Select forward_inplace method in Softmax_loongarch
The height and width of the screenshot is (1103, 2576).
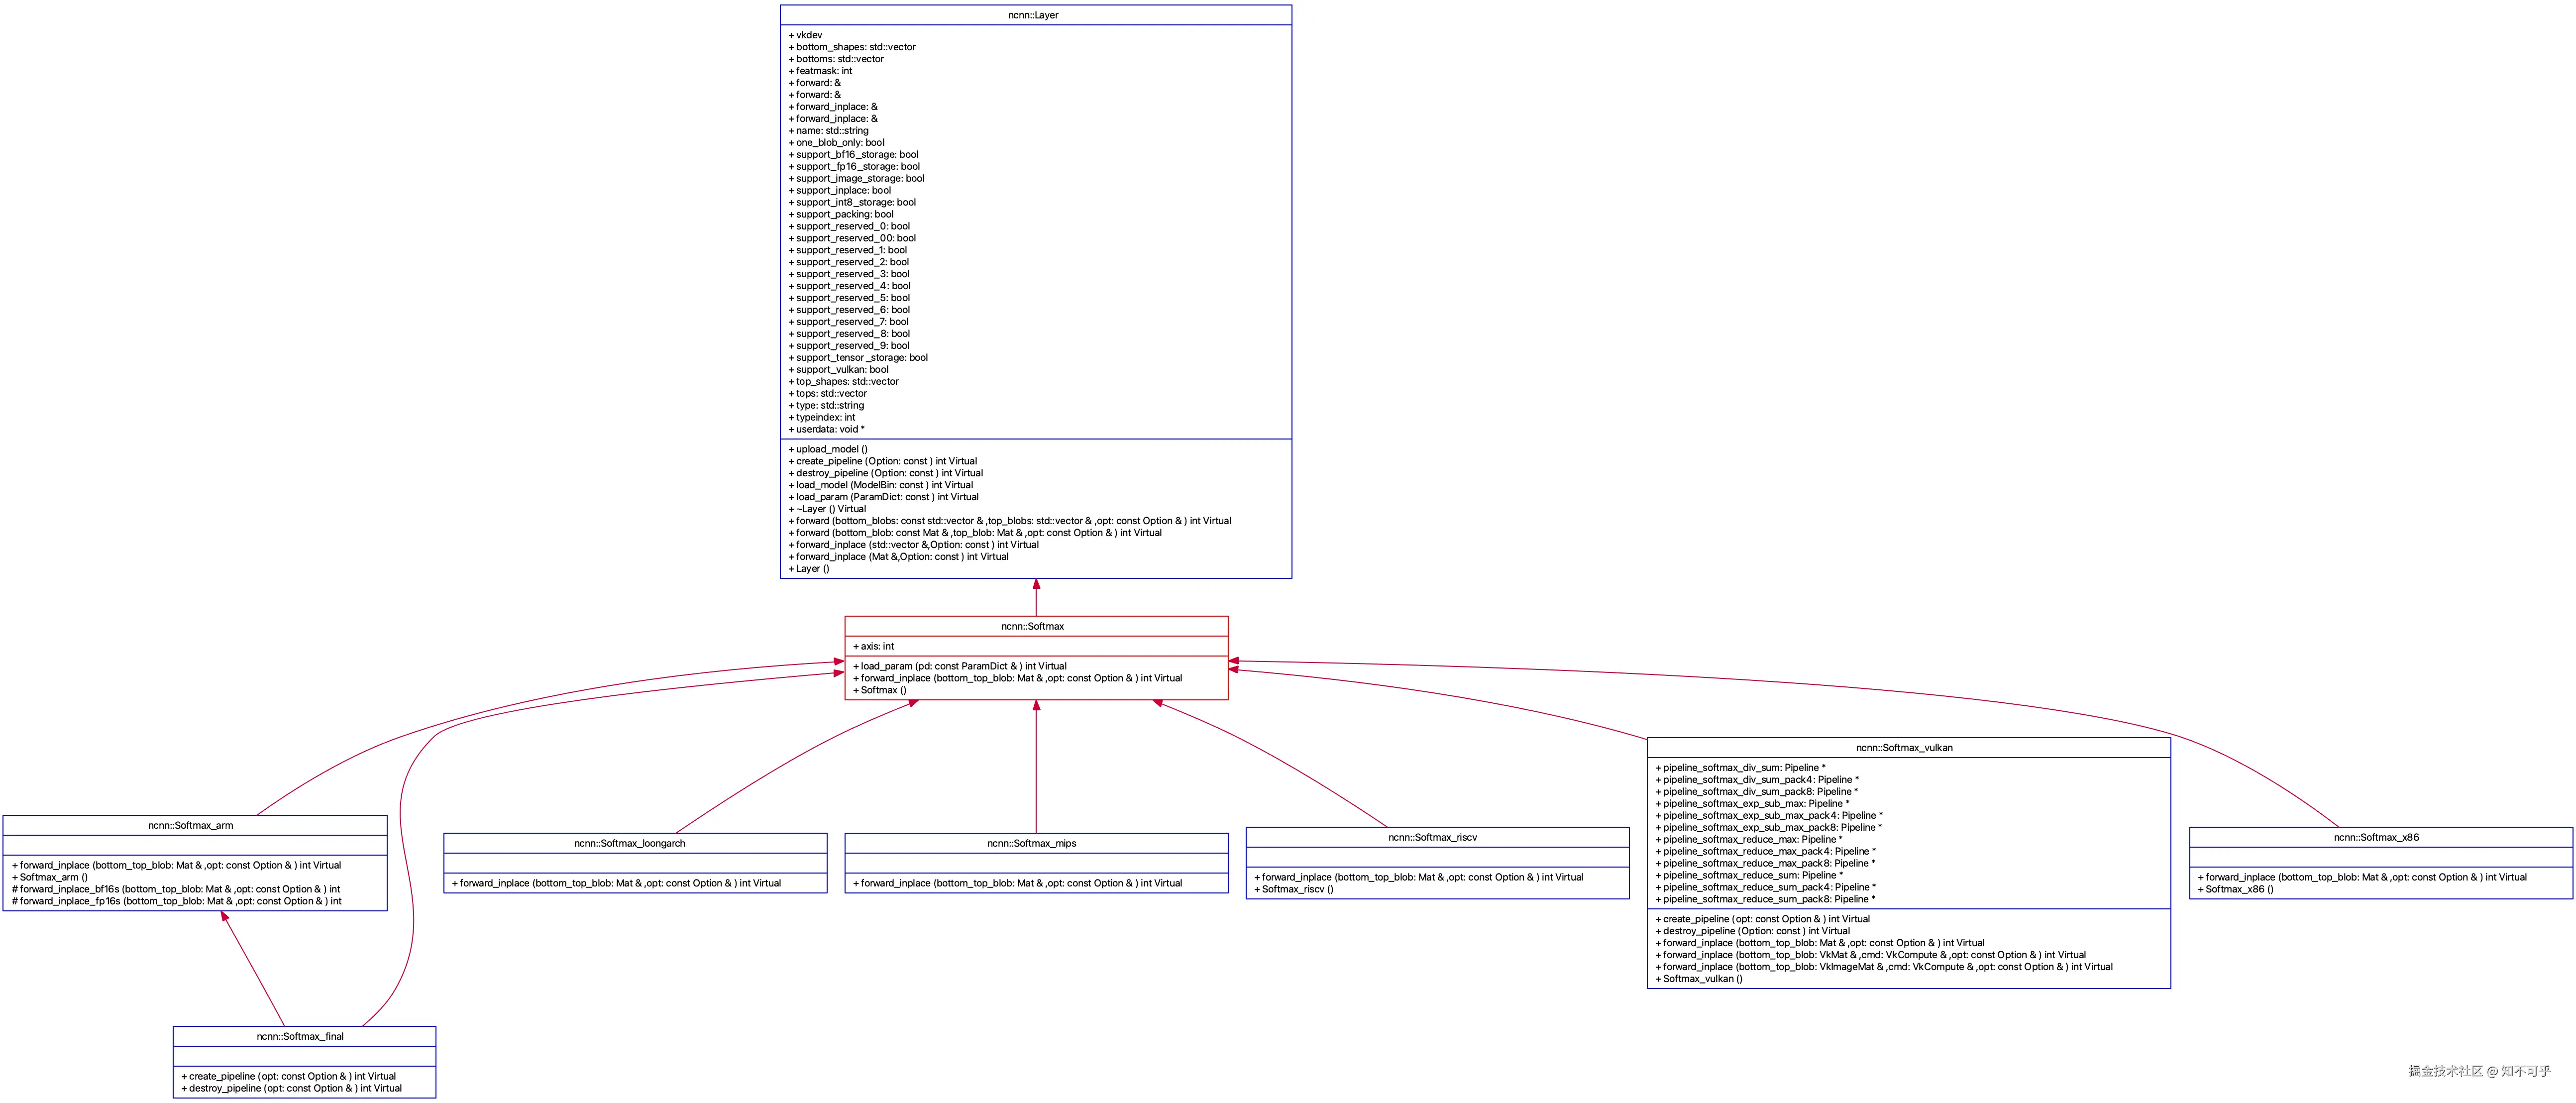click(x=617, y=884)
